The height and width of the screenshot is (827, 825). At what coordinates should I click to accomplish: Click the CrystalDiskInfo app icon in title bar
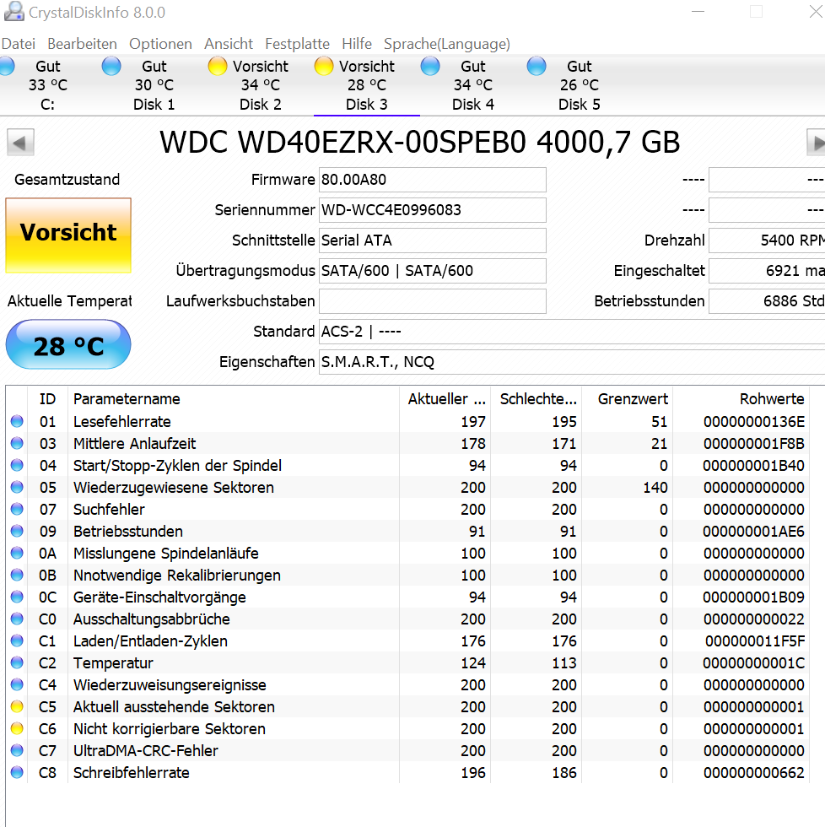13,12
